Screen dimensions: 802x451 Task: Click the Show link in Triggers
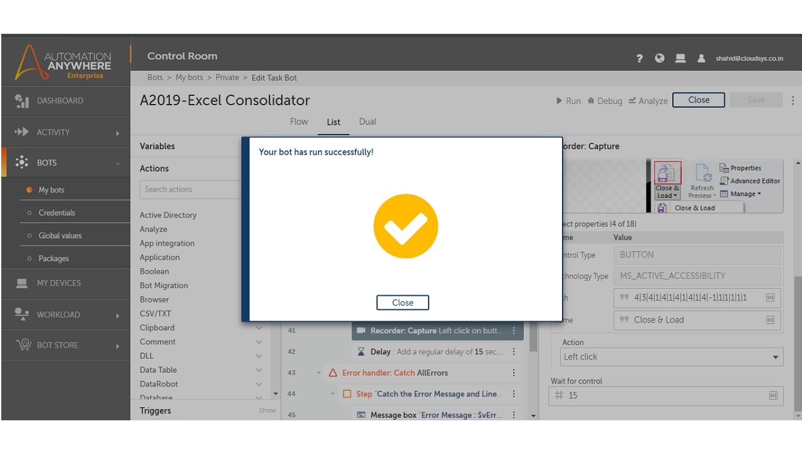pos(268,410)
